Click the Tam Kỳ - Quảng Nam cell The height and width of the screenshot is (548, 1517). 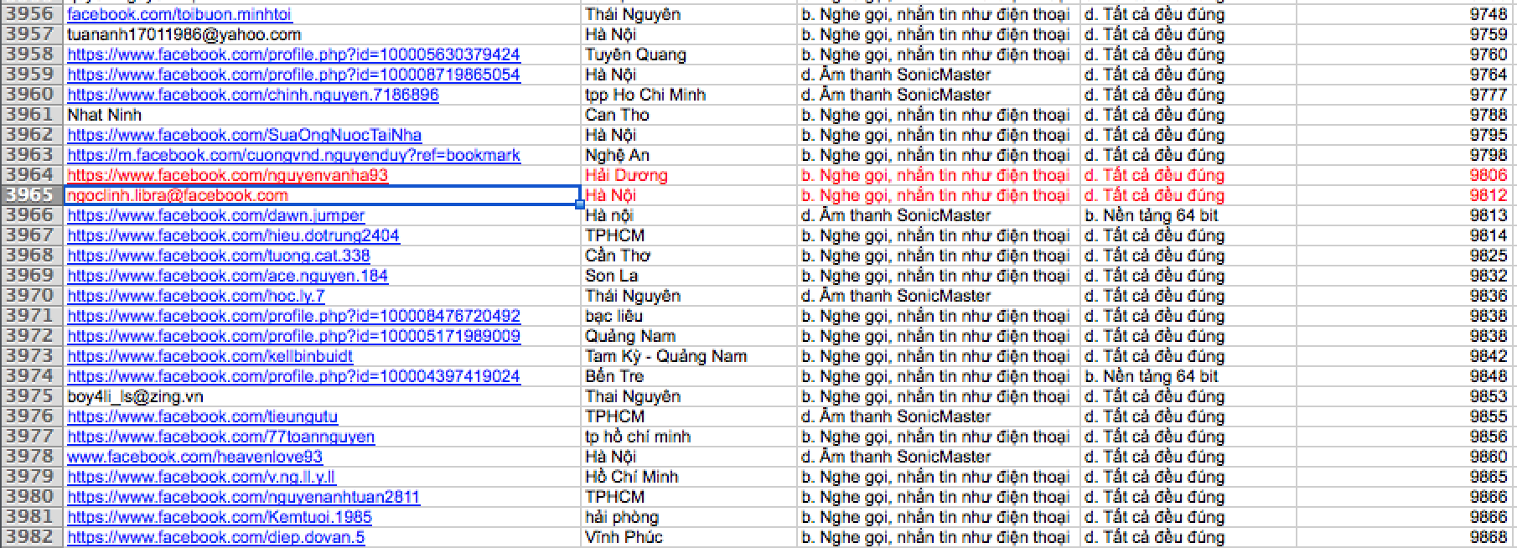coord(665,356)
